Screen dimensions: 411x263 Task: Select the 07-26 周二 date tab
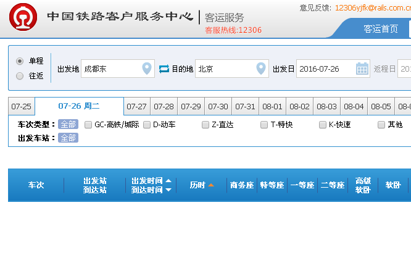[x=79, y=106]
